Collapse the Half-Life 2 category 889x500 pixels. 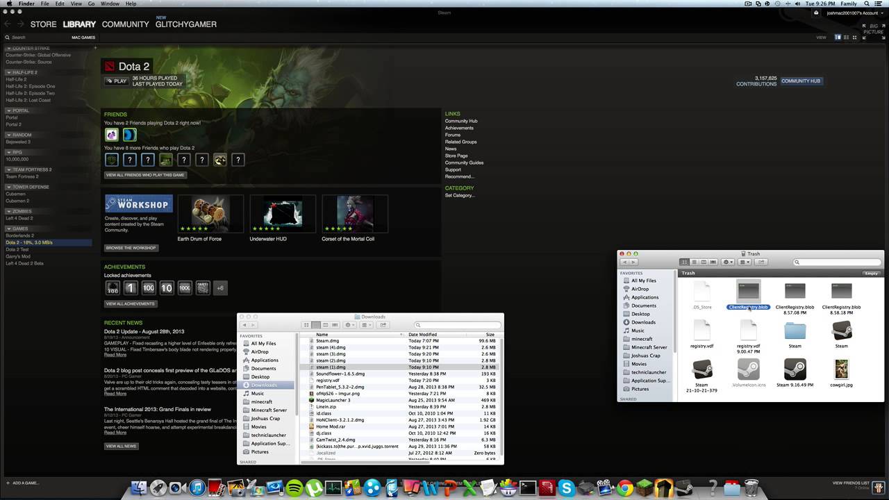pos(8,72)
